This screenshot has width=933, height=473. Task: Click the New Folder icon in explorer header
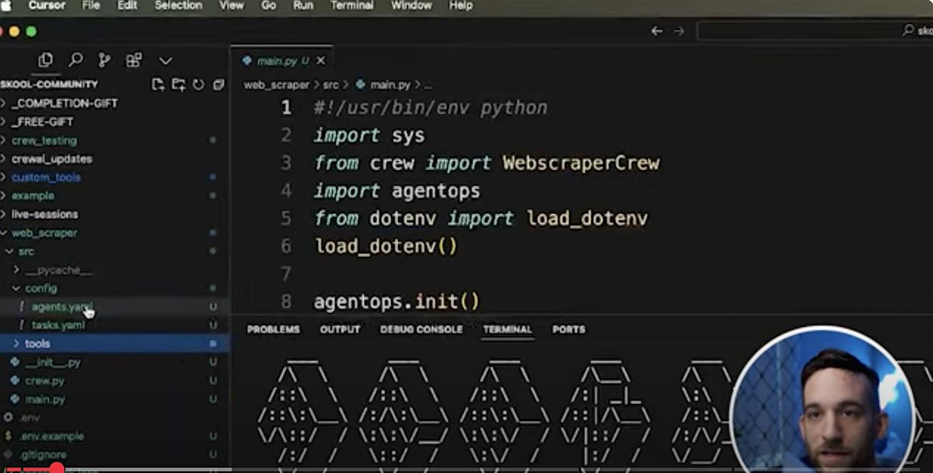click(178, 84)
